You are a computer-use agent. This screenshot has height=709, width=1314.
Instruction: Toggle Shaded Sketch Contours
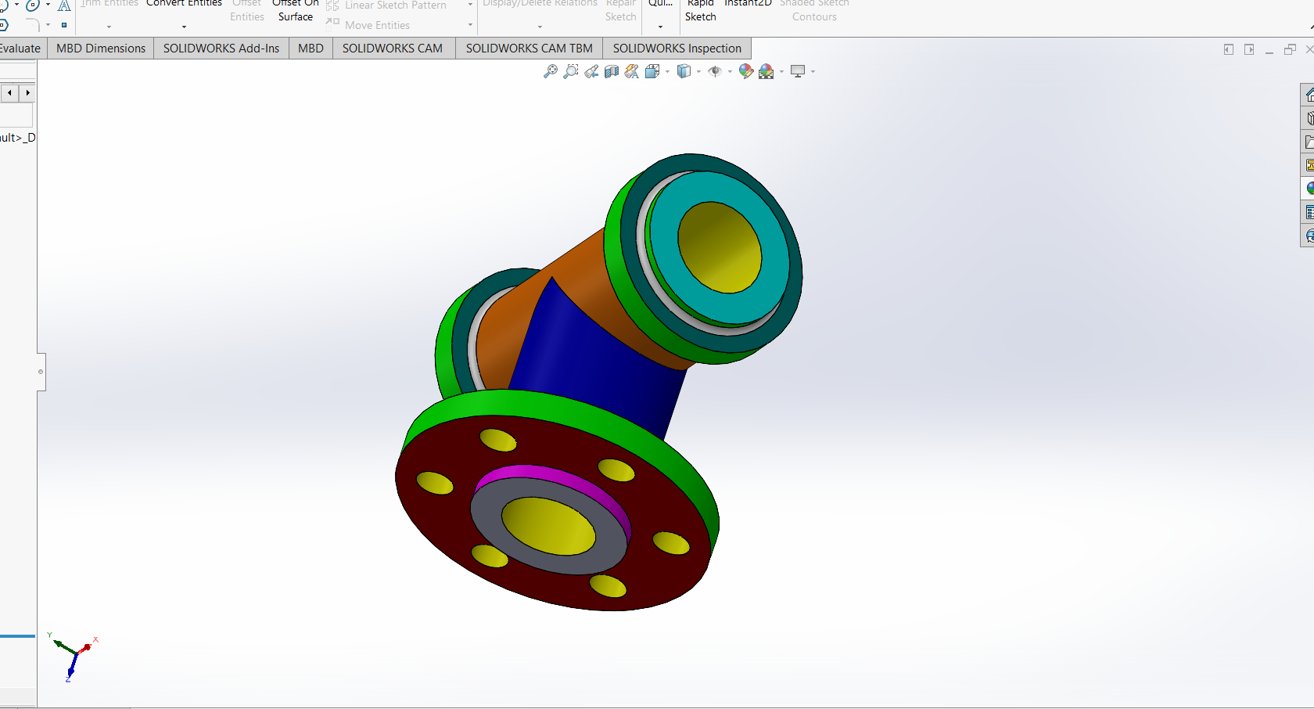tap(814, 9)
